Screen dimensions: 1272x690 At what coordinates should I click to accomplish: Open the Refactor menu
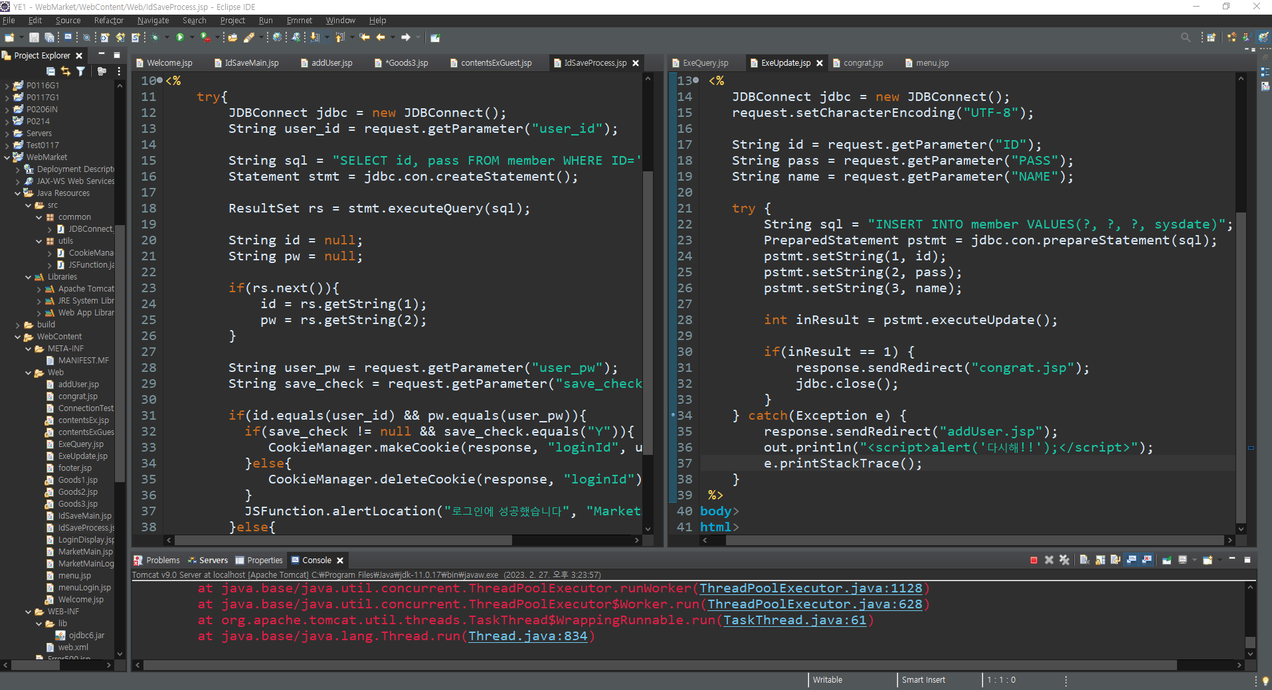click(x=108, y=21)
